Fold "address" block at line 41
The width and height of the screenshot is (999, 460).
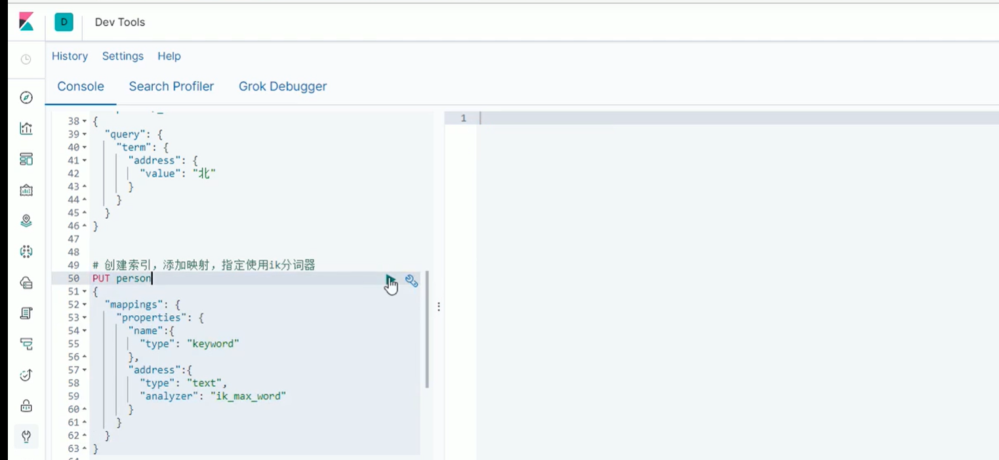pos(85,161)
